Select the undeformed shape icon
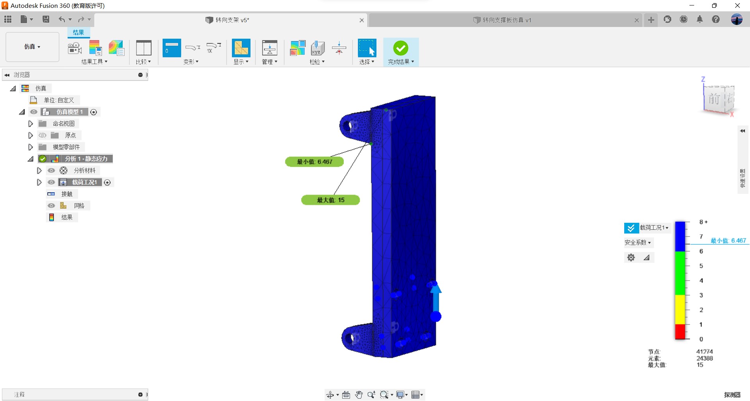 (x=171, y=48)
